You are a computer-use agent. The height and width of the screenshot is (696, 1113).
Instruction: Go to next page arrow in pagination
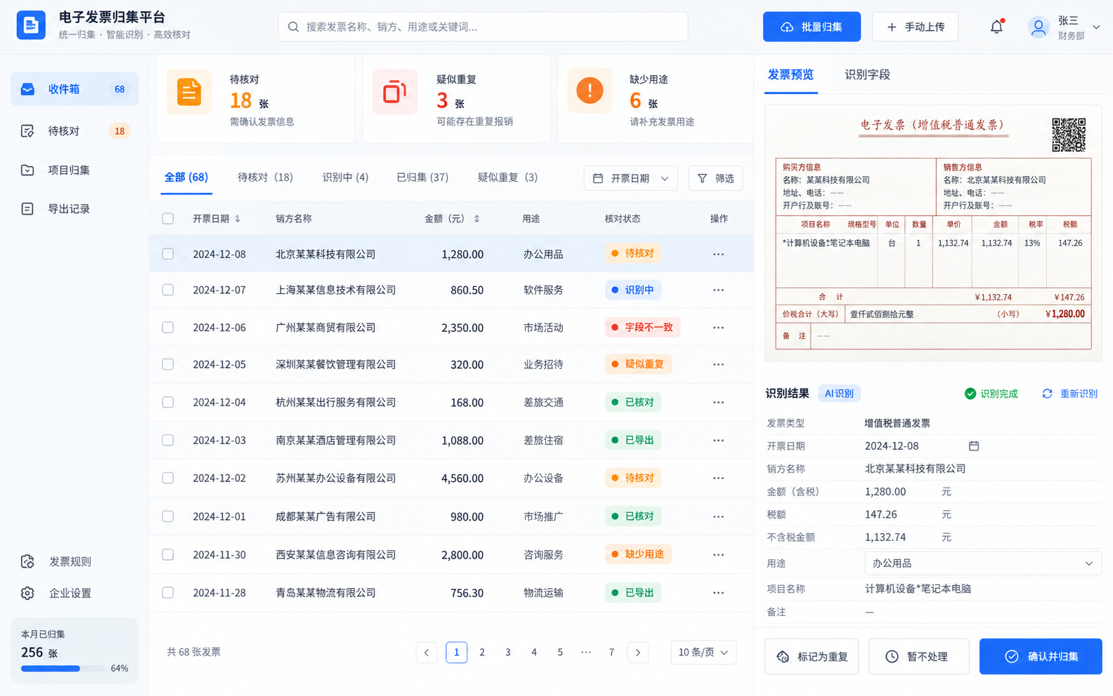pos(638,652)
